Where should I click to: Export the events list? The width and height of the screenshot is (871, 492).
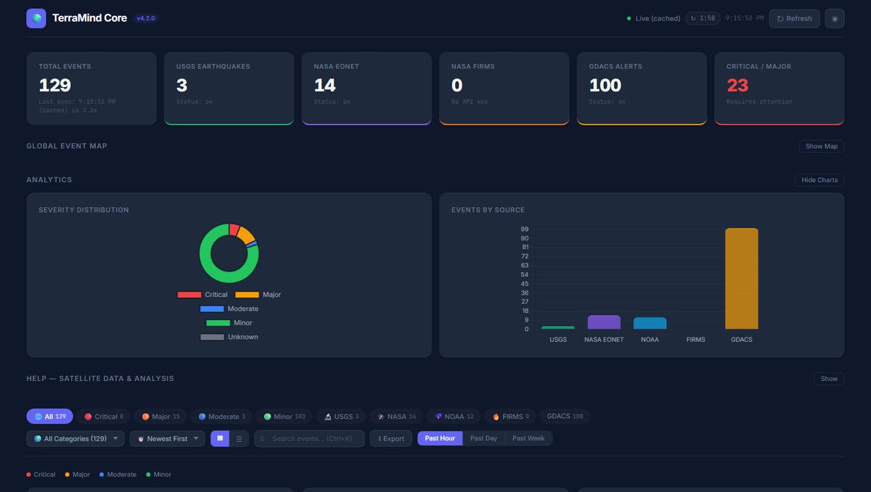tap(390, 438)
